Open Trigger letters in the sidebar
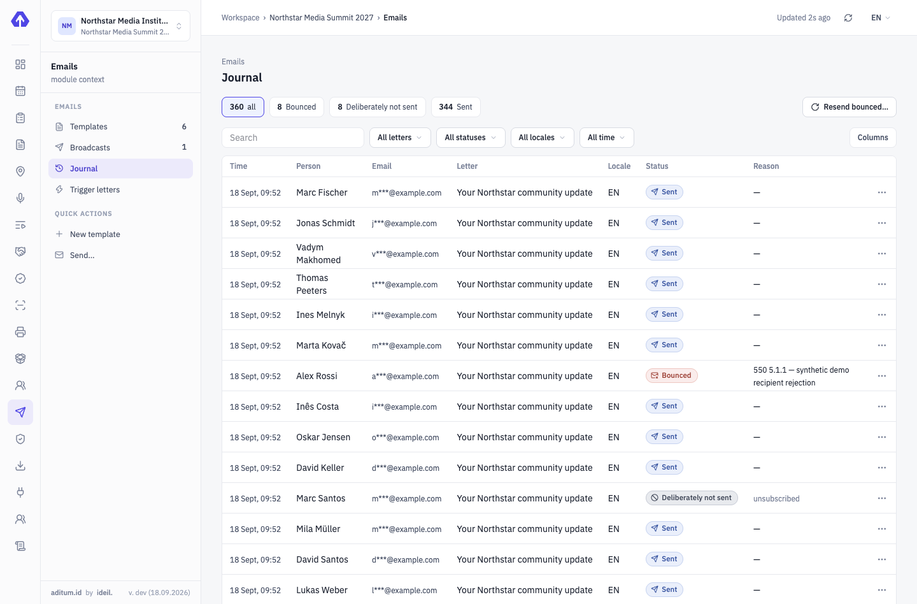917x604 pixels. [x=120, y=190]
